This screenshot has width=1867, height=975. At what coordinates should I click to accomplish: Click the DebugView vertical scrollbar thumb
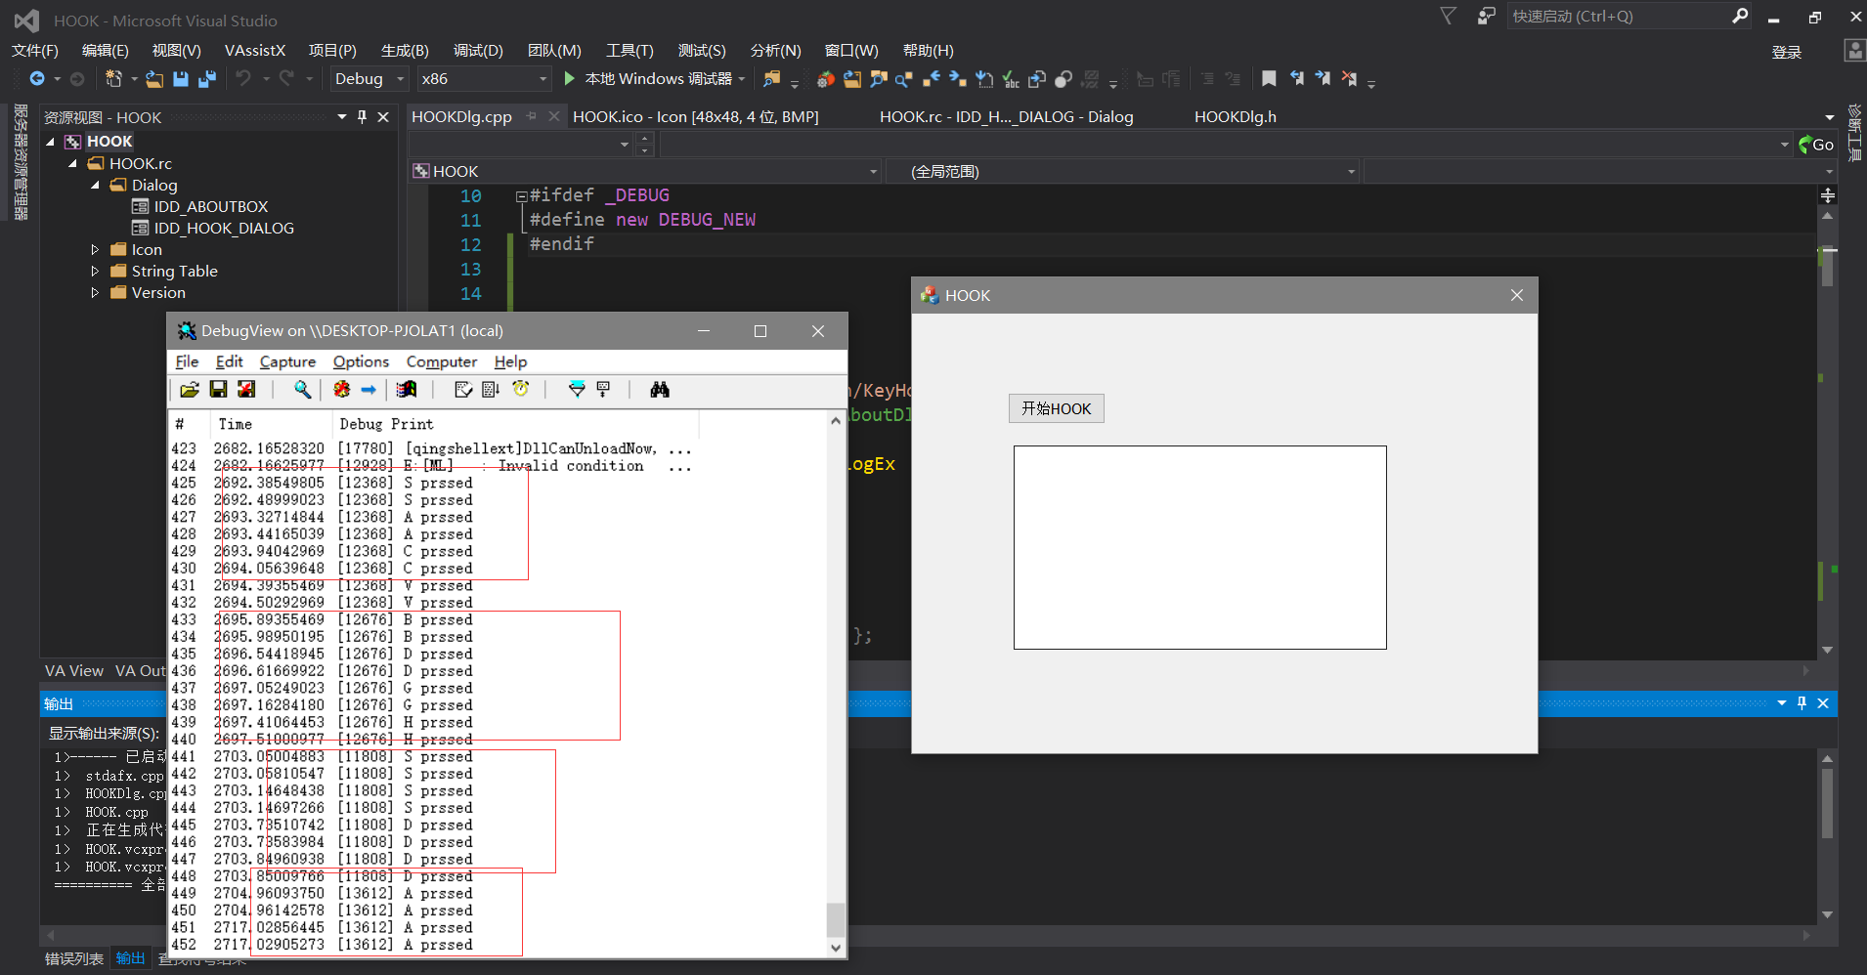836,919
